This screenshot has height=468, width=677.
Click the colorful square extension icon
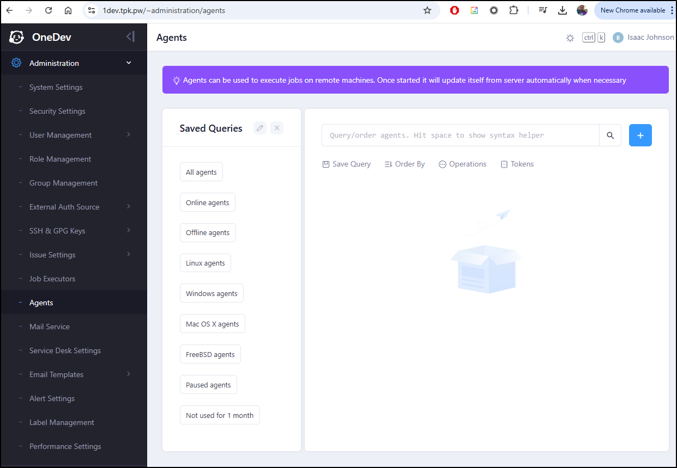tap(474, 10)
